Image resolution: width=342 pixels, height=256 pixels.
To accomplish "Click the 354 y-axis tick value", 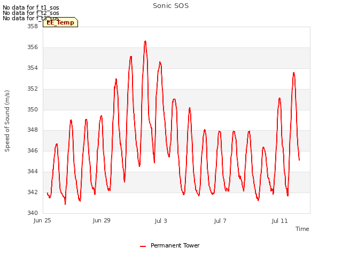I will tap(33, 68).
